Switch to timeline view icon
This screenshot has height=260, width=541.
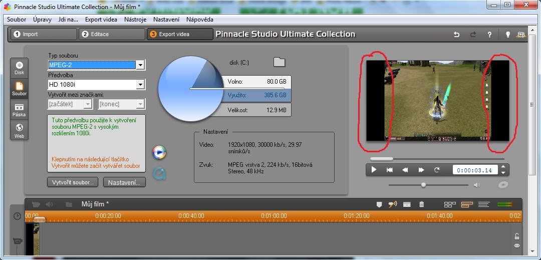click(x=467, y=204)
